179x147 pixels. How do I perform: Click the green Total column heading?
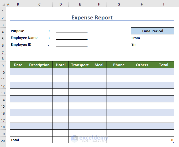pyautogui.click(x=164, y=65)
